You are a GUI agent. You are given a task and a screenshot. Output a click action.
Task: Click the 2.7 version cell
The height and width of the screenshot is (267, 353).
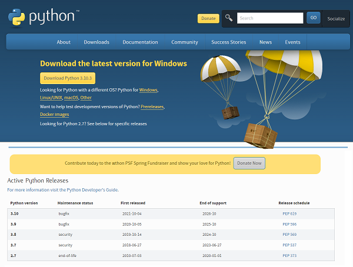[x=14, y=255]
